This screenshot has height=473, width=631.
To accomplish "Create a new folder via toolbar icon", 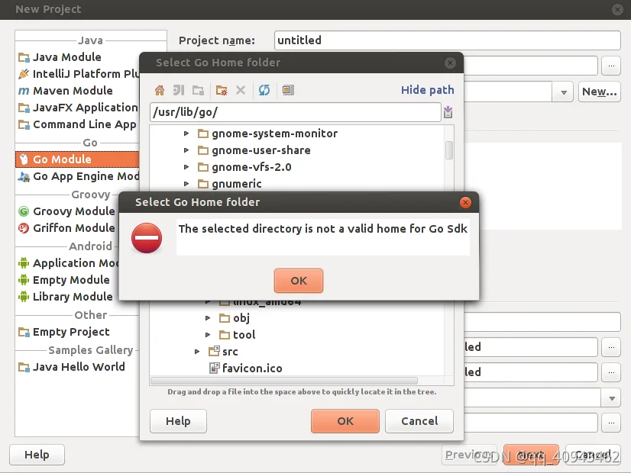I will coord(222,90).
